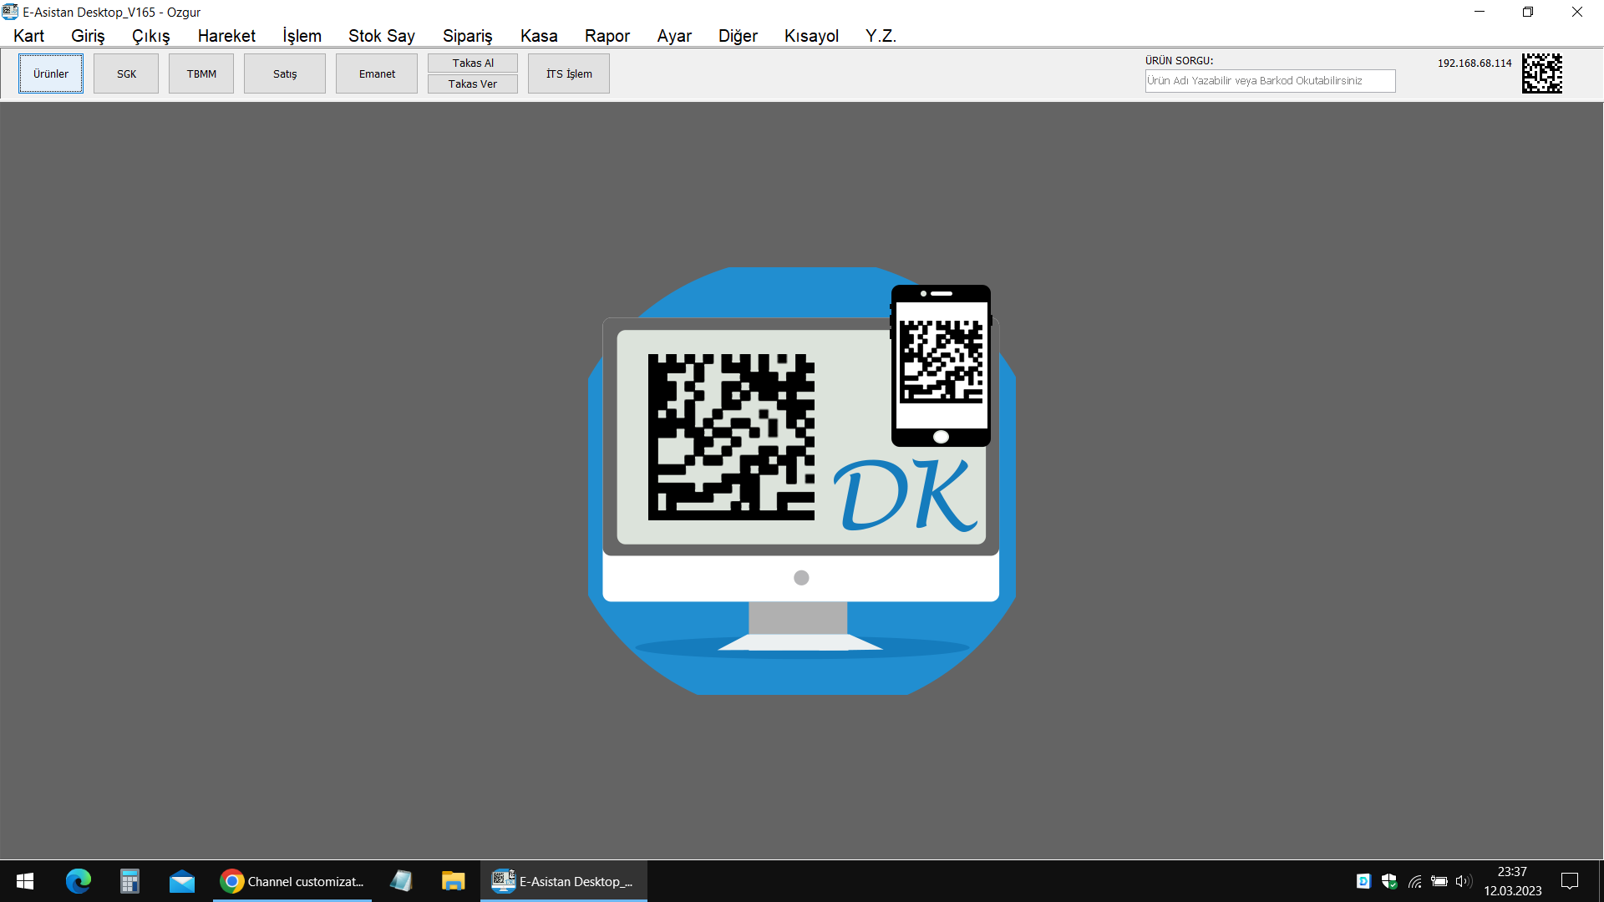This screenshot has width=1604, height=902.
Task: Open the notification center icon
Action: [1570, 881]
